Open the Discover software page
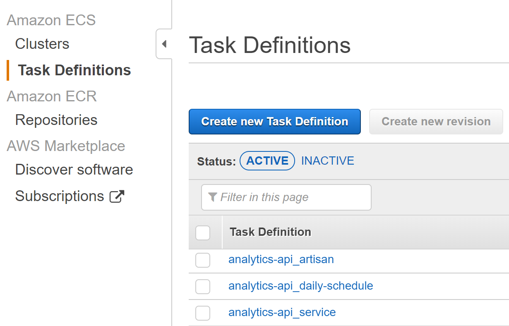 point(74,170)
